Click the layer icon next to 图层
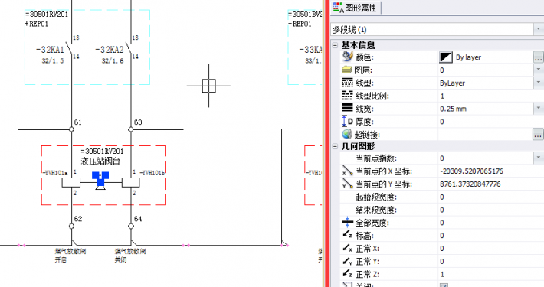 click(x=347, y=70)
